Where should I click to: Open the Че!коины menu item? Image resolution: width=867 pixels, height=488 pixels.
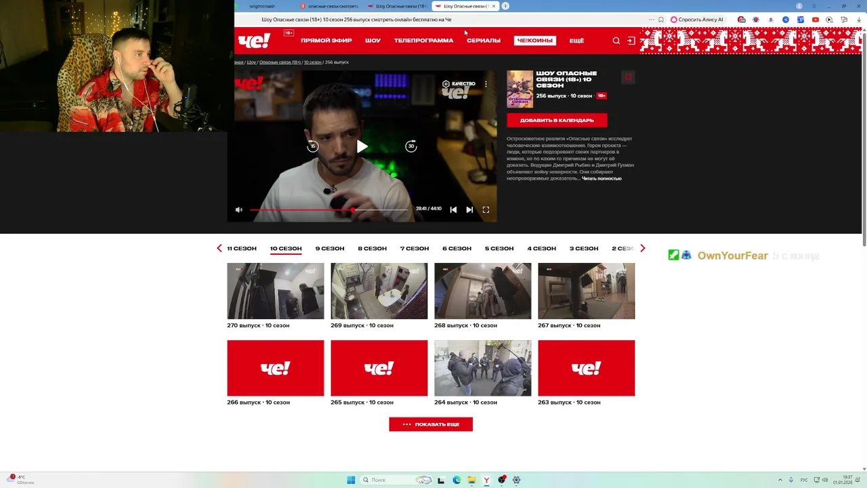(534, 41)
